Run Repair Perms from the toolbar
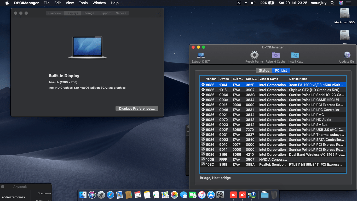This screenshot has height=201, width=357. coord(254,55)
